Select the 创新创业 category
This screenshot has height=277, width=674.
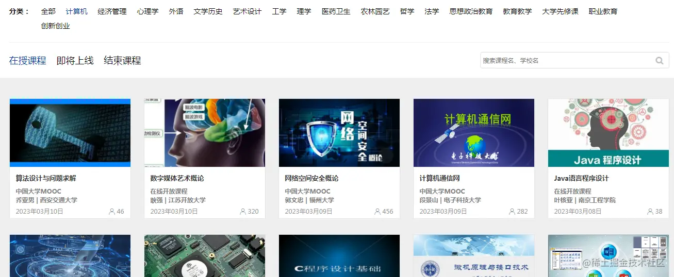click(56, 26)
